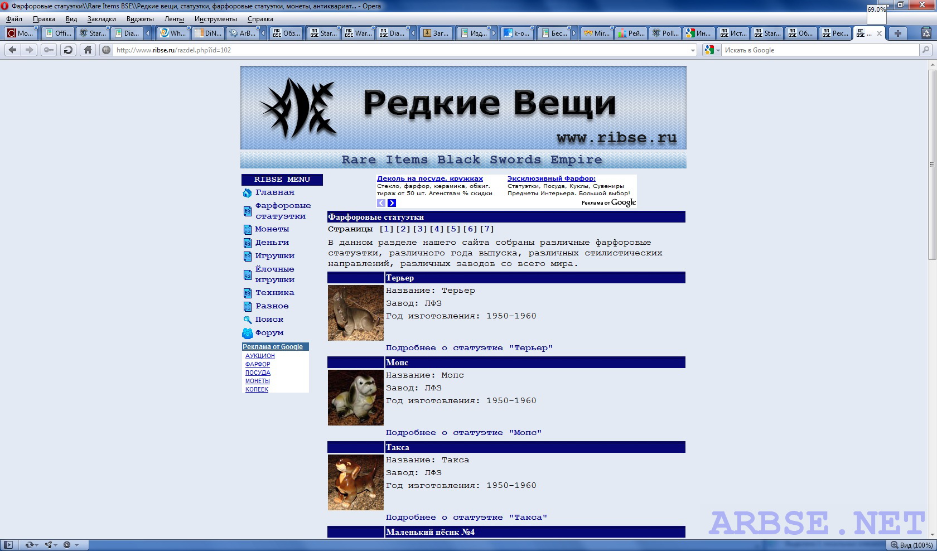Open the Главная sidebar link

tap(274, 192)
